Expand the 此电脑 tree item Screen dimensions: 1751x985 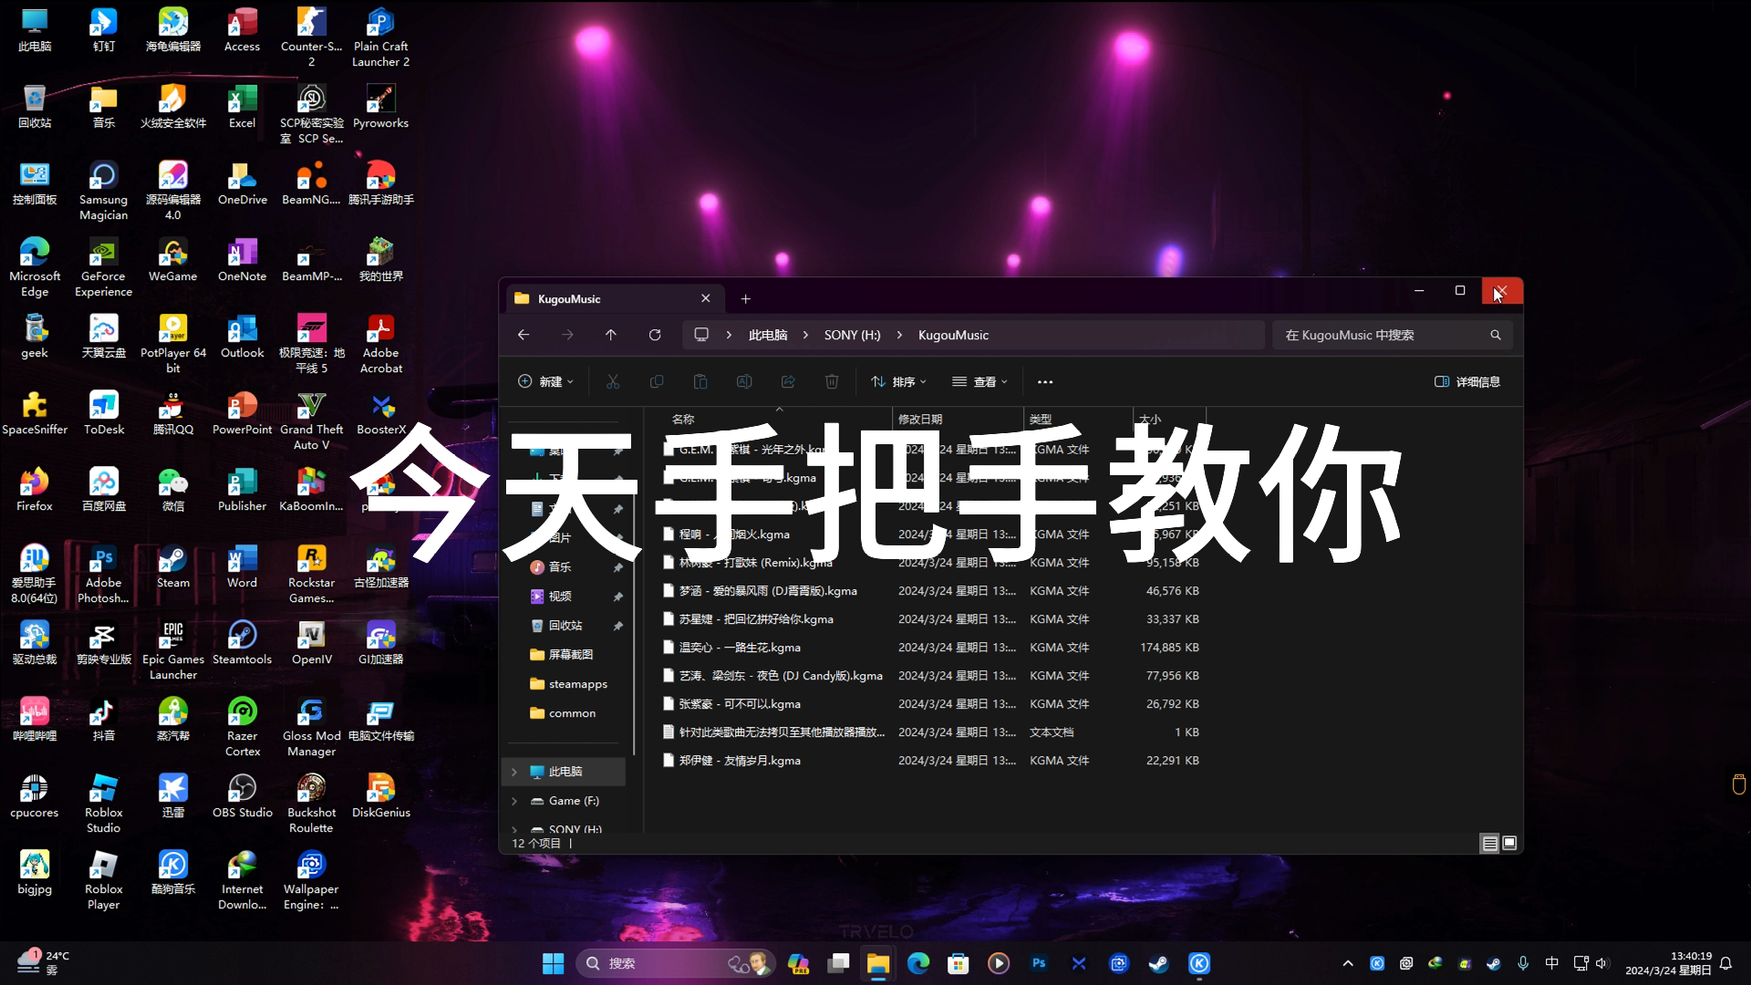[514, 771]
